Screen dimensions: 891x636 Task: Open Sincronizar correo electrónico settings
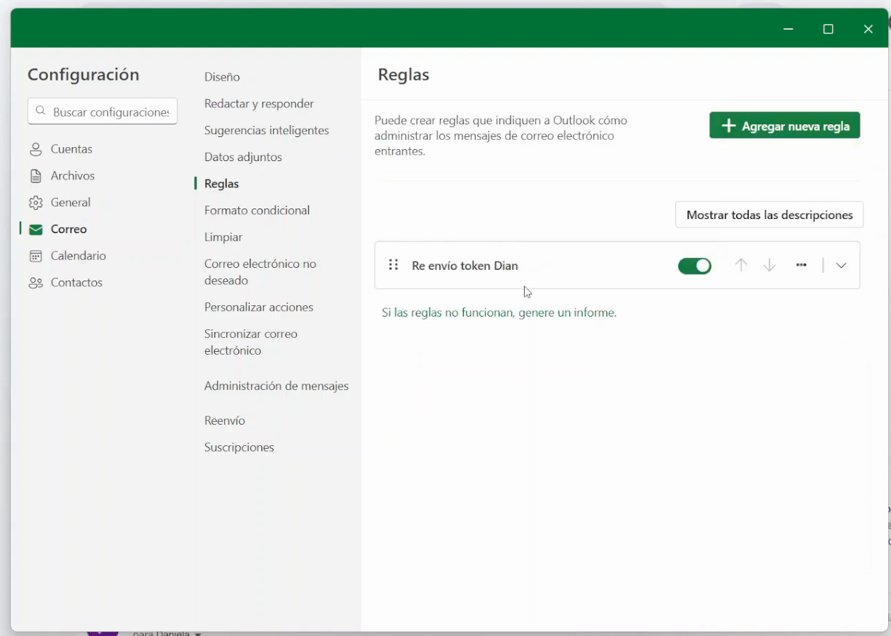coord(251,342)
